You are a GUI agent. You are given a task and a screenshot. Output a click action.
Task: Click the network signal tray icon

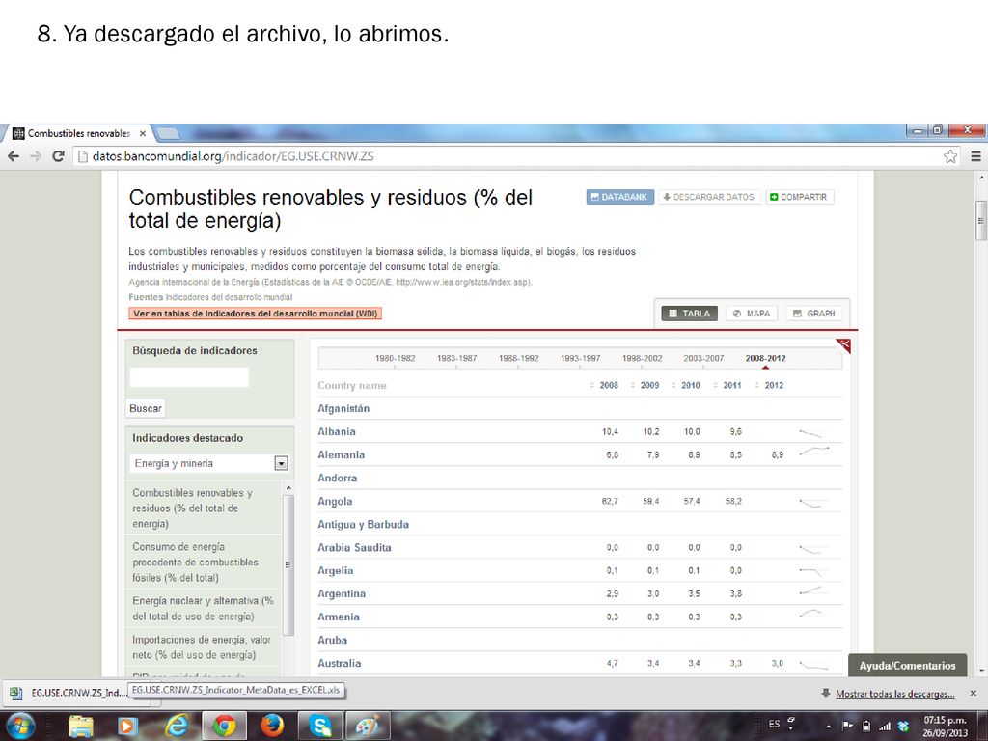point(885,726)
